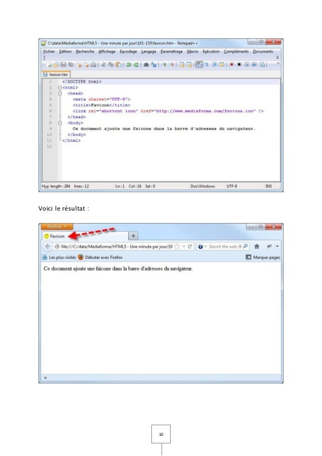
Task: Click the Search the web input field
Action: (225, 246)
